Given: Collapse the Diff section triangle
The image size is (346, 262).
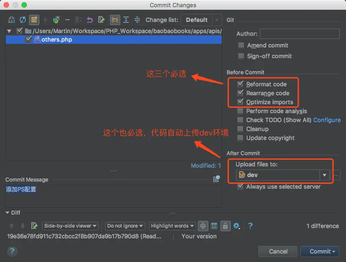Looking at the screenshot, I should click(8, 212).
